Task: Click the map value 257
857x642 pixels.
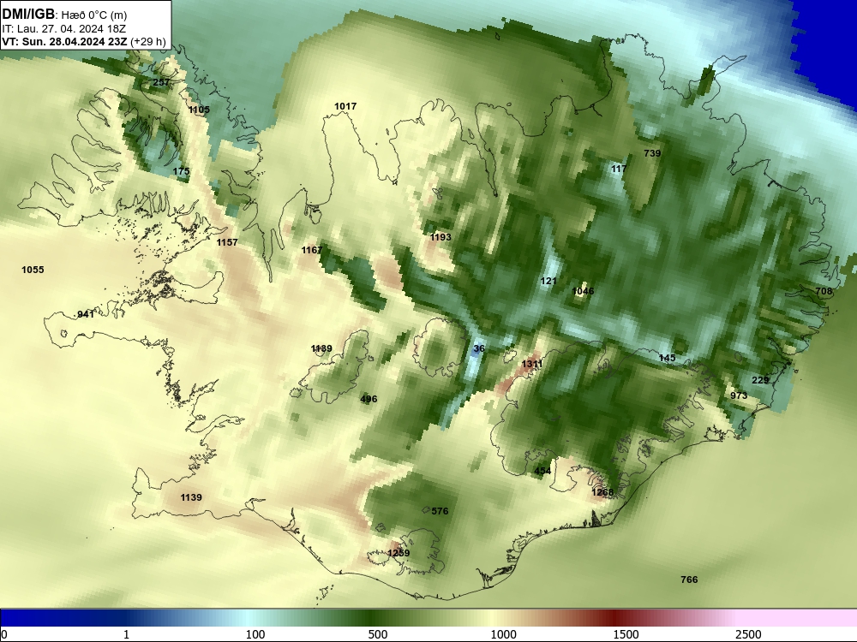Action: [161, 82]
